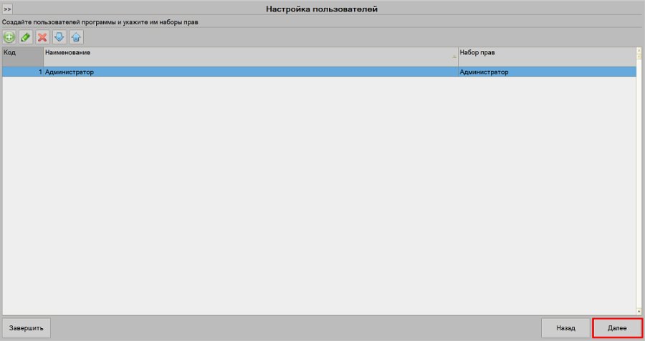Expand side panel using the >> button

pos(7,9)
